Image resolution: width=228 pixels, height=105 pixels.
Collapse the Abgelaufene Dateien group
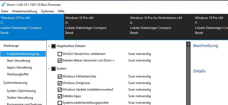click(x=49, y=46)
